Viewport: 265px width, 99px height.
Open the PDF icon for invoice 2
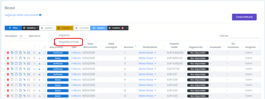[x=20, y=58]
